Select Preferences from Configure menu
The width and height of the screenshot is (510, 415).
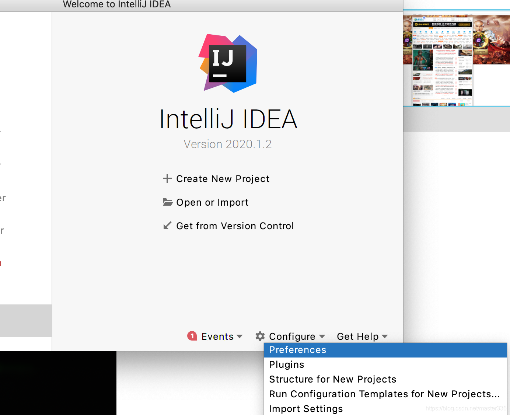385,350
